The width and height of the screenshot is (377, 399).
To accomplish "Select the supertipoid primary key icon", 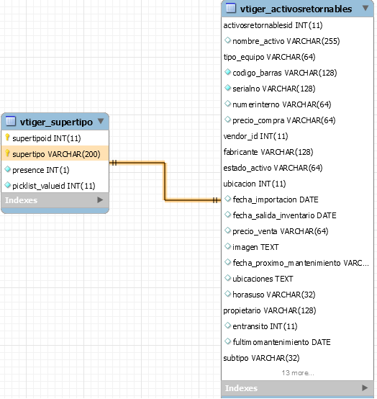I will tap(8, 138).
